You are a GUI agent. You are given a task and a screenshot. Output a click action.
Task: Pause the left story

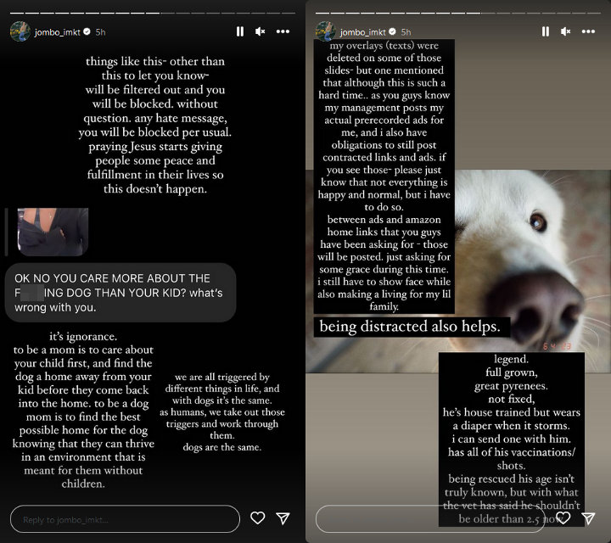[x=239, y=31]
